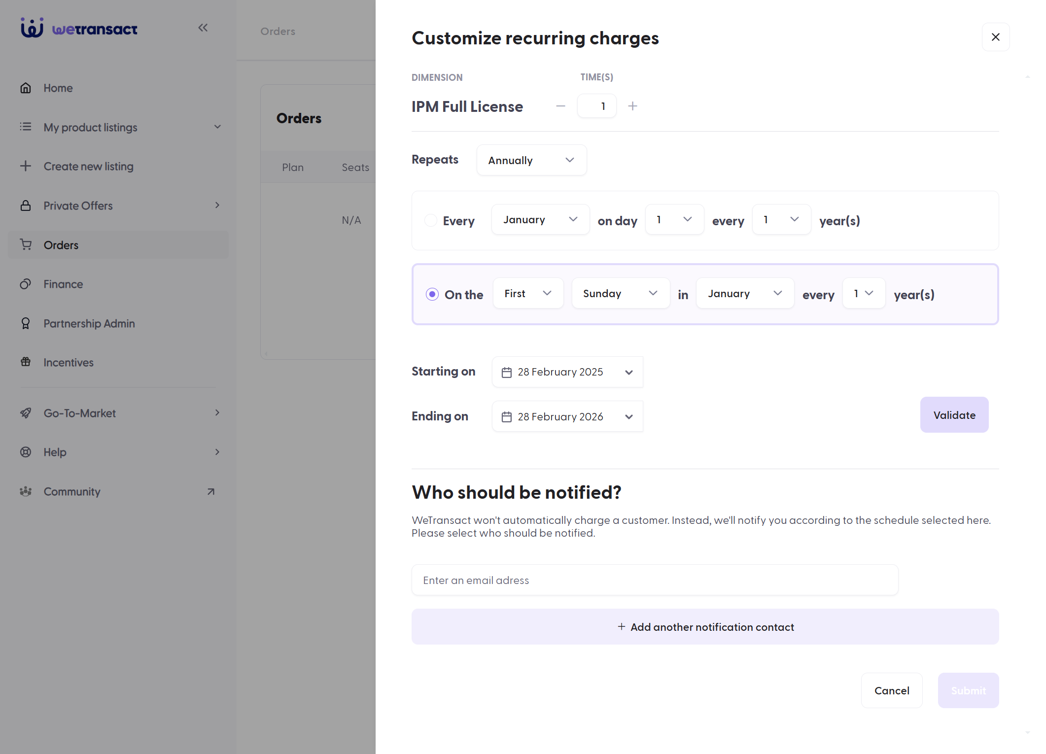1046x754 pixels.
Task: Click the Cancel button
Action: pyautogui.click(x=892, y=690)
